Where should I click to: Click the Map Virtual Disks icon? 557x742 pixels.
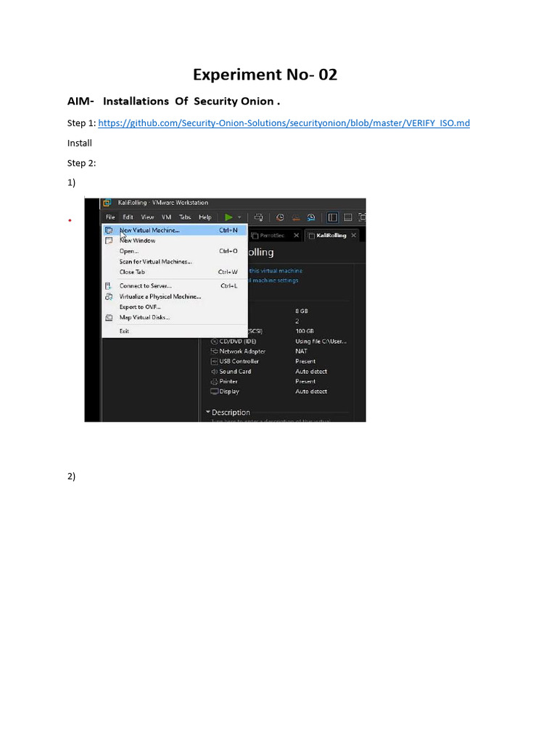tap(109, 317)
